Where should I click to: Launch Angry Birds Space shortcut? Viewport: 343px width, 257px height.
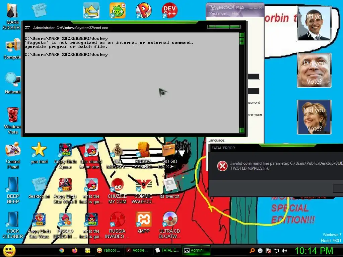coord(65,155)
